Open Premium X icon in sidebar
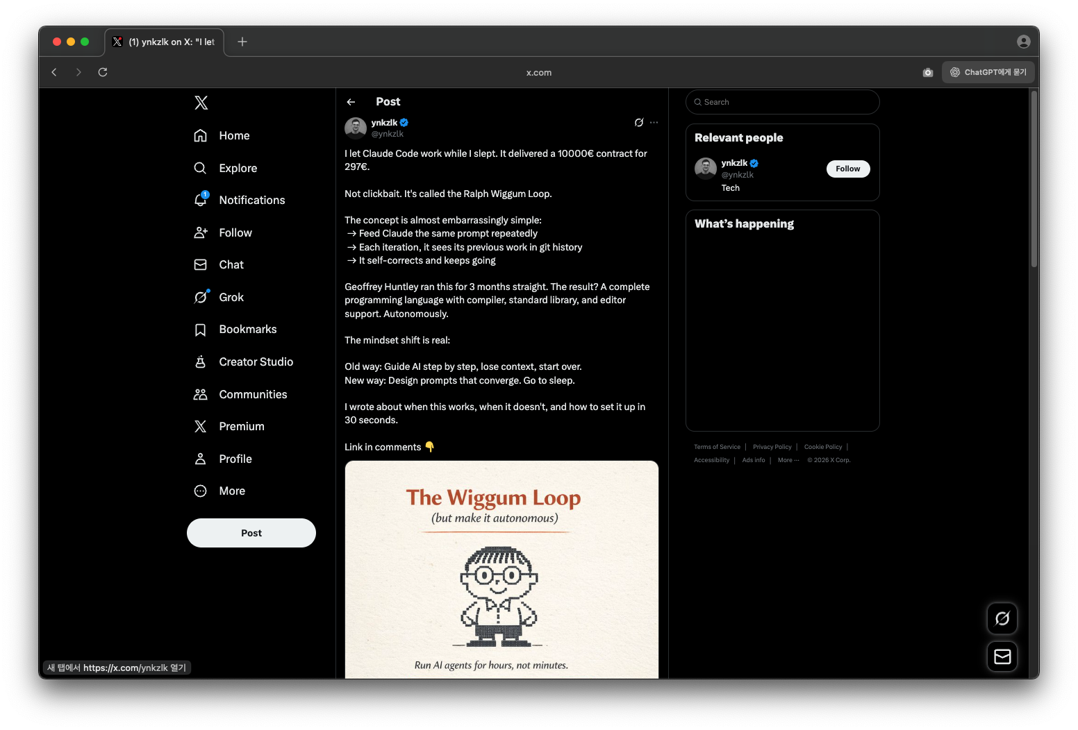This screenshot has height=730, width=1078. tap(201, 426)
